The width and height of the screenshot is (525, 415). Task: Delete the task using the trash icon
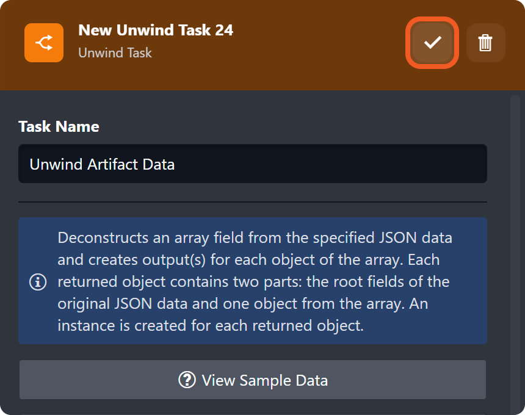click(485, 43)
